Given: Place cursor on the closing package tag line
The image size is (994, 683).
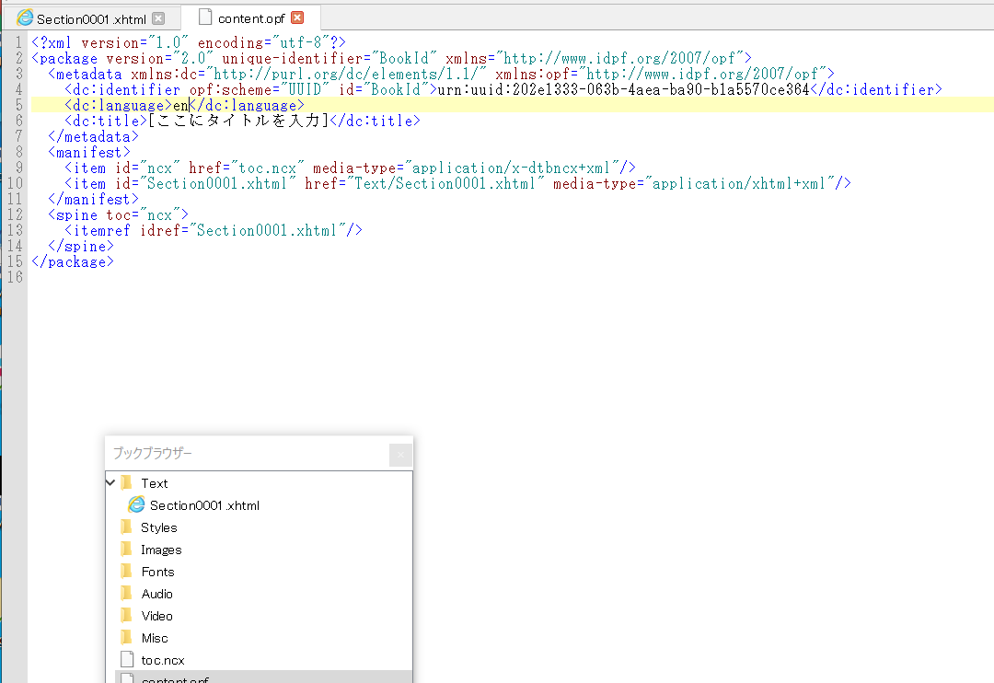Looking at the screenshot, I should [74, 261].
